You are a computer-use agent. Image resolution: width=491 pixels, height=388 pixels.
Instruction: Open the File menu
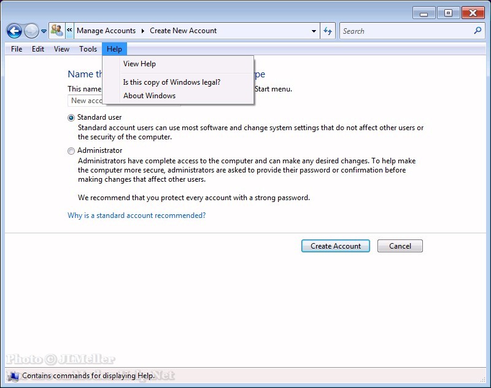(x=17, y=49)
